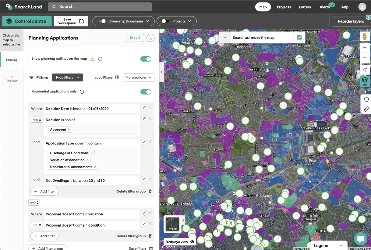
Task: Click Save workspace button
Action: (x=71, y=21)
